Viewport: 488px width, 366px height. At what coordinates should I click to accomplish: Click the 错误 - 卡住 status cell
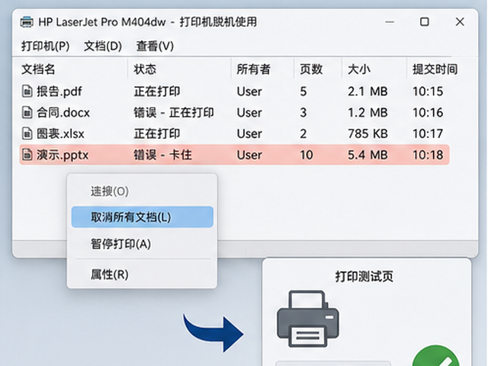pos(162,155)
